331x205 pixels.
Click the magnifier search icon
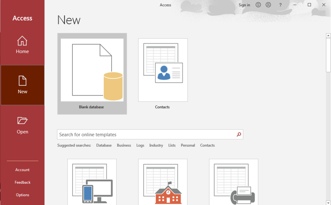pos(239,134)
